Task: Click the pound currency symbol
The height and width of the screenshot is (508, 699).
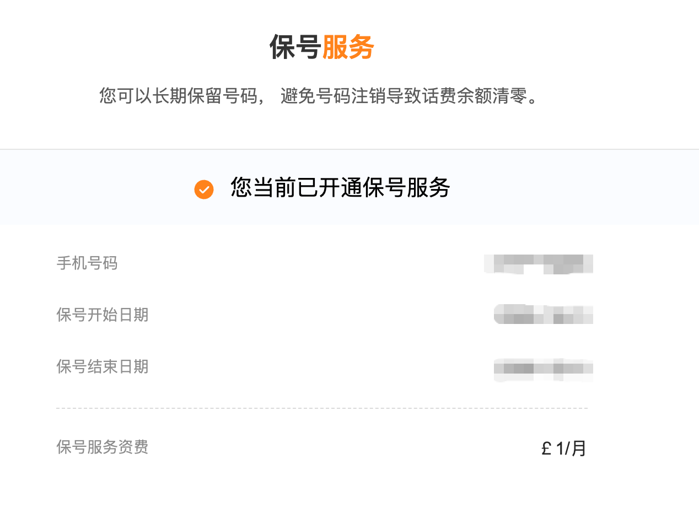Action: 547,449
